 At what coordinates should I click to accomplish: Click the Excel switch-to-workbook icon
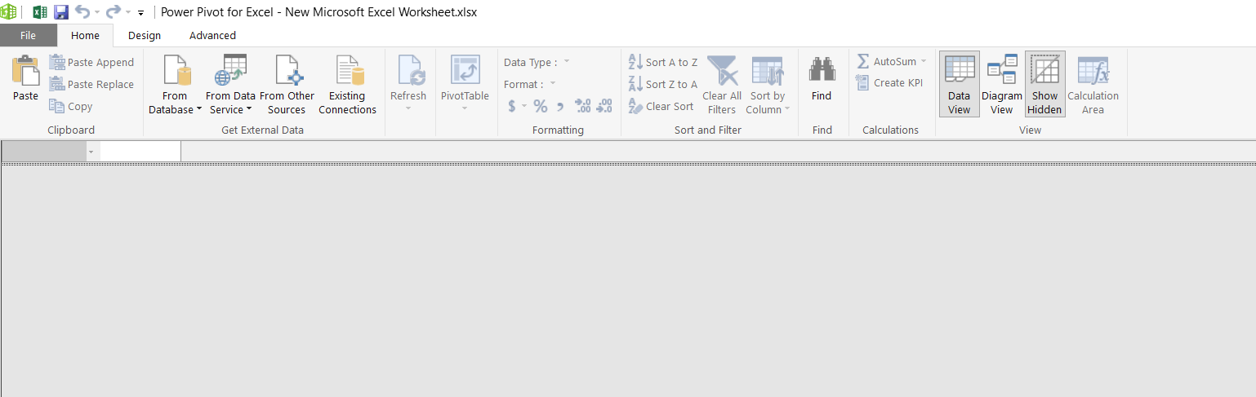click(x=39, y=12)
